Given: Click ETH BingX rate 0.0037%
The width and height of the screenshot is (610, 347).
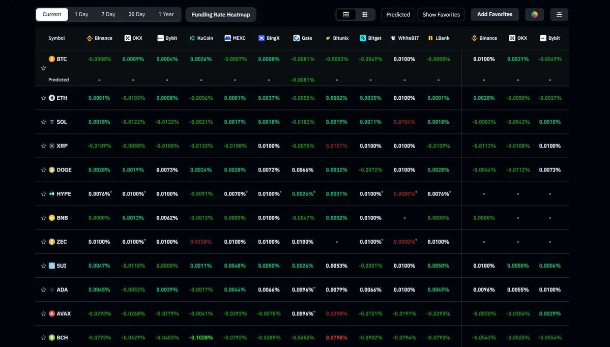Looking at the screenshot, I should 269,98.
